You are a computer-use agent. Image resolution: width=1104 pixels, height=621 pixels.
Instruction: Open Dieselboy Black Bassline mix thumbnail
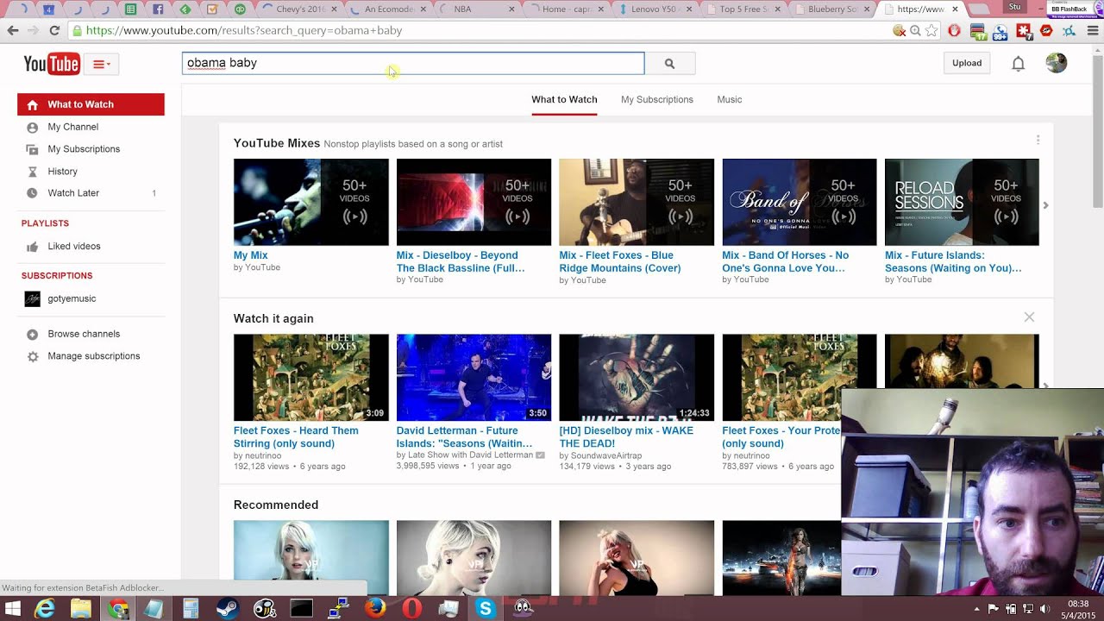point(474,202)
